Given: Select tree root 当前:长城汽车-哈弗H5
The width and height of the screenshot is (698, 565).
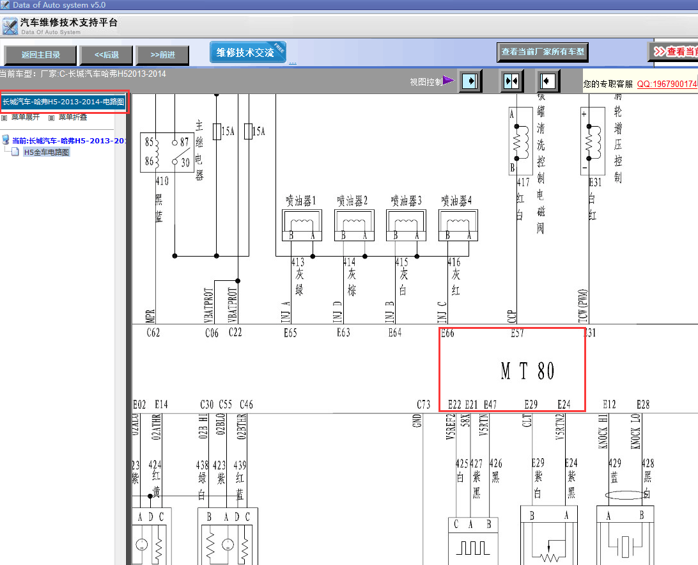Looking at the screenshot, I should (69, 140).
